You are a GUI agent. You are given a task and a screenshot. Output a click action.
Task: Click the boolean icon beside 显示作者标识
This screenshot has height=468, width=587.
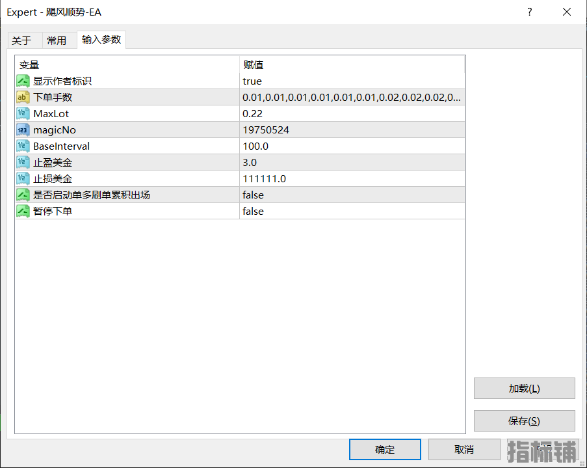(x=23, y=81)
